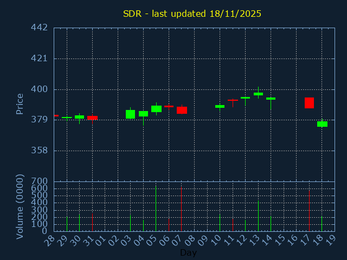Click the red volume bar on day 07
The image size is (347, 260).
182,210
